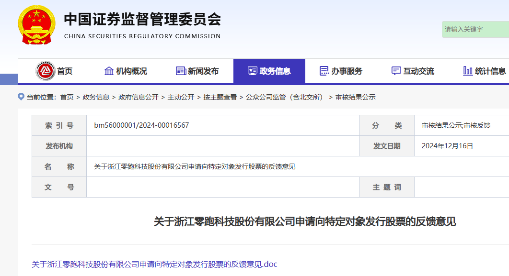Click the document icon next to 办事服务
Image resolution: width=509 pixels, height=276 pixels.
point(324,71)
